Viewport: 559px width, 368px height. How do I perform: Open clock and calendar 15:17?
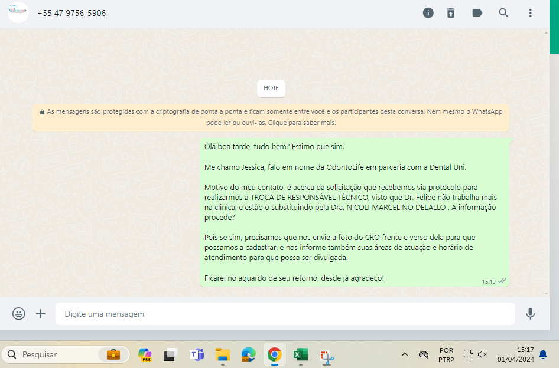tap(515, 354)
